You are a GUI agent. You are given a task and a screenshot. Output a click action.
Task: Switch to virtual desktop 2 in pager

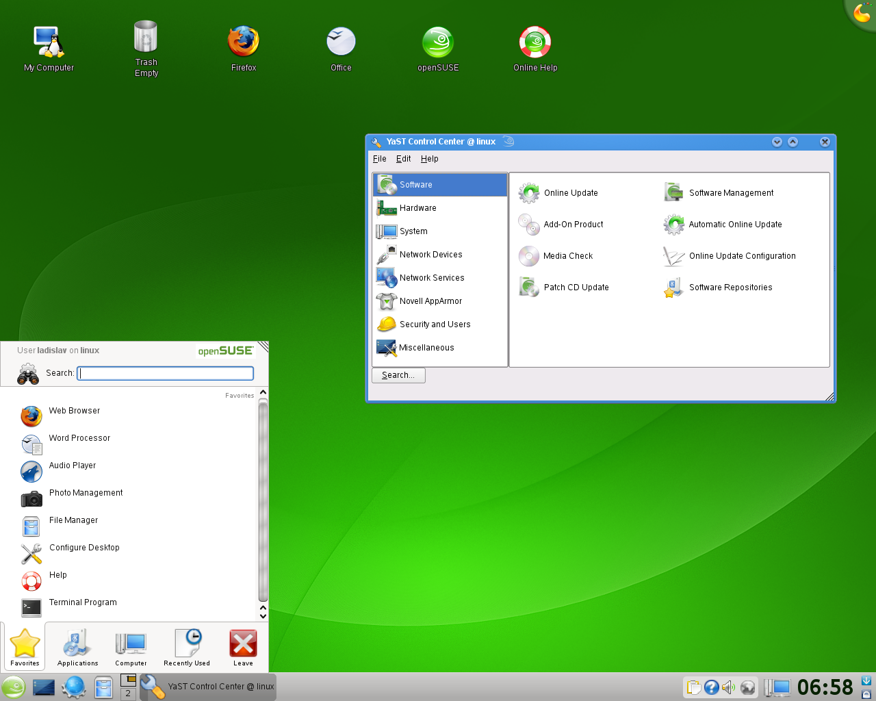tap(128, 693)
